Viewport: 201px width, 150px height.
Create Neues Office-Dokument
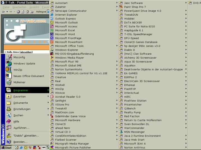click(27, 76)
